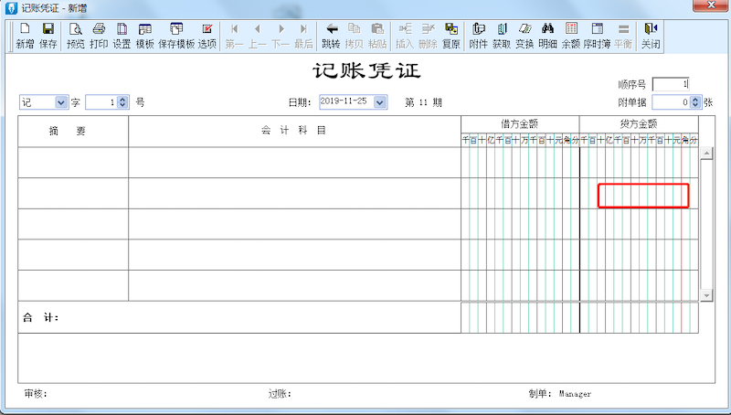The width and height of the screenshot is (731, 415).
Task: Click the voucher number field showing 1
Action: (x=101, y=102)
